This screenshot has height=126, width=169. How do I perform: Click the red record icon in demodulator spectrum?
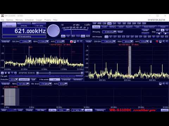pos(157,42)
